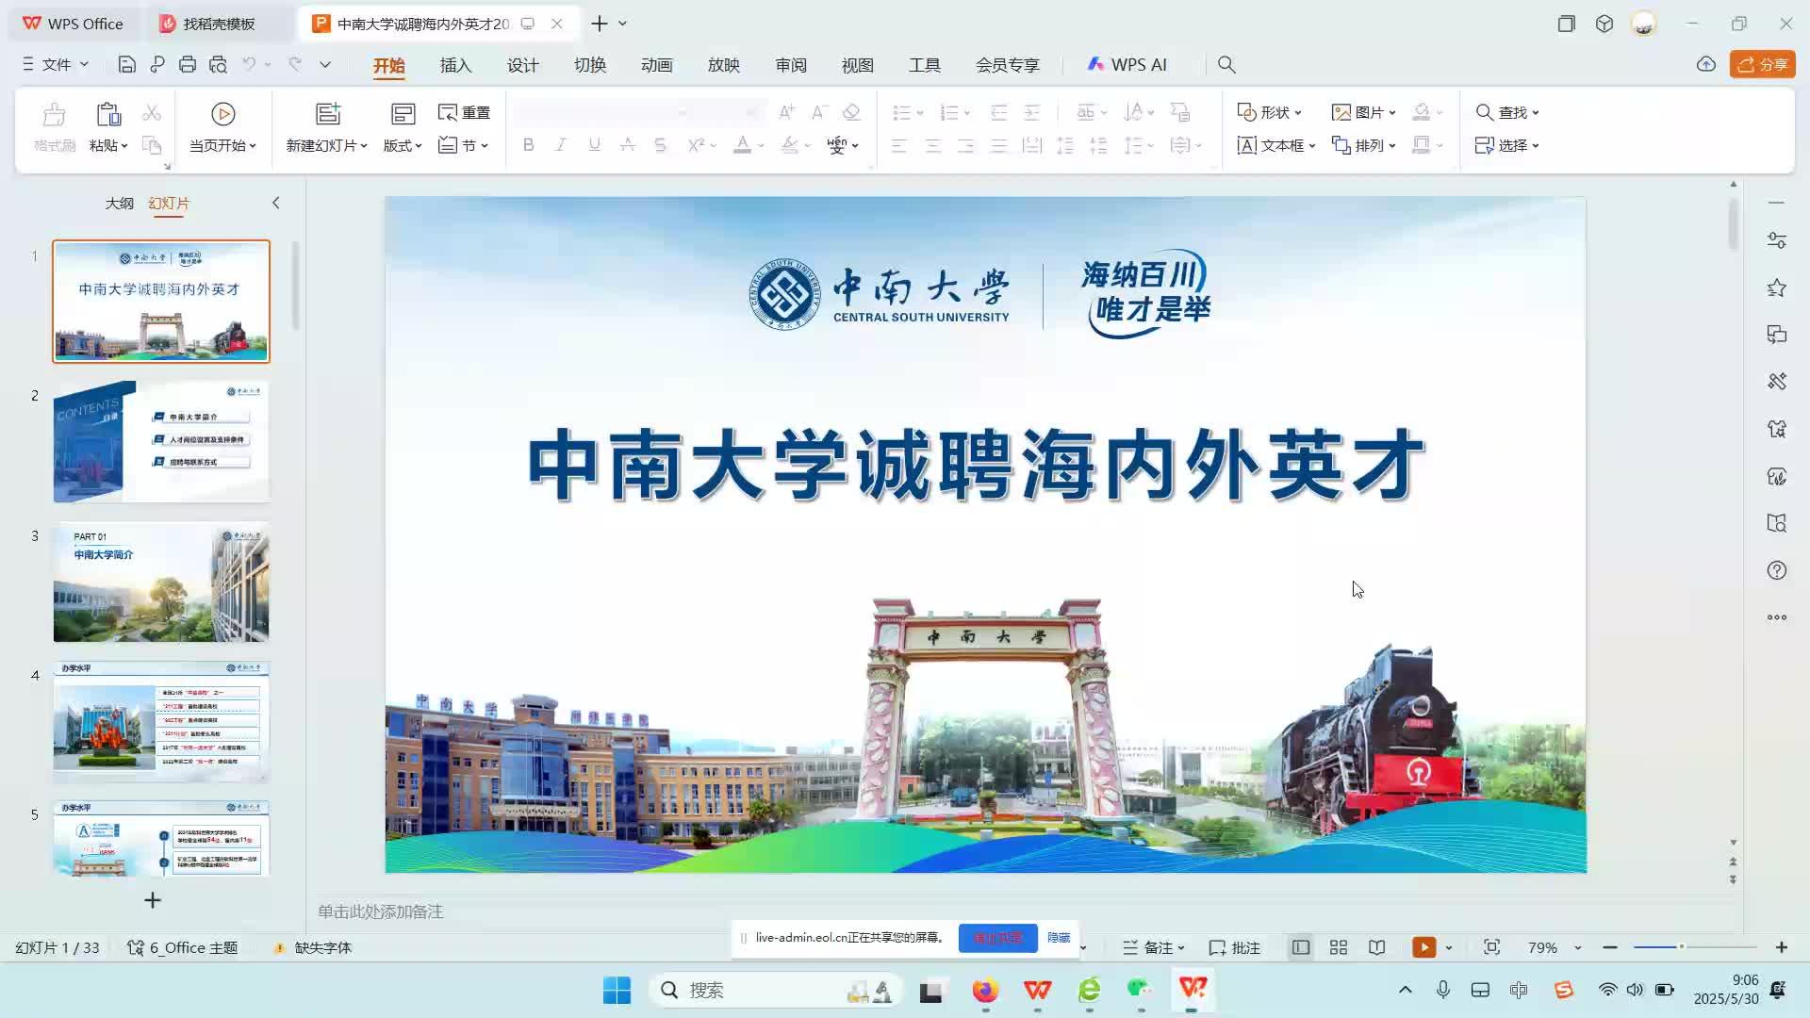Viewport: 1810px width, 1018px height.
Task: Click the microphone icon in system tray
Action: (x=1442, y=990)
